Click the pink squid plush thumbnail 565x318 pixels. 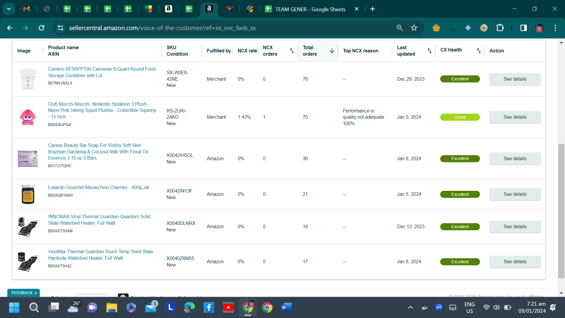(28, 117)
